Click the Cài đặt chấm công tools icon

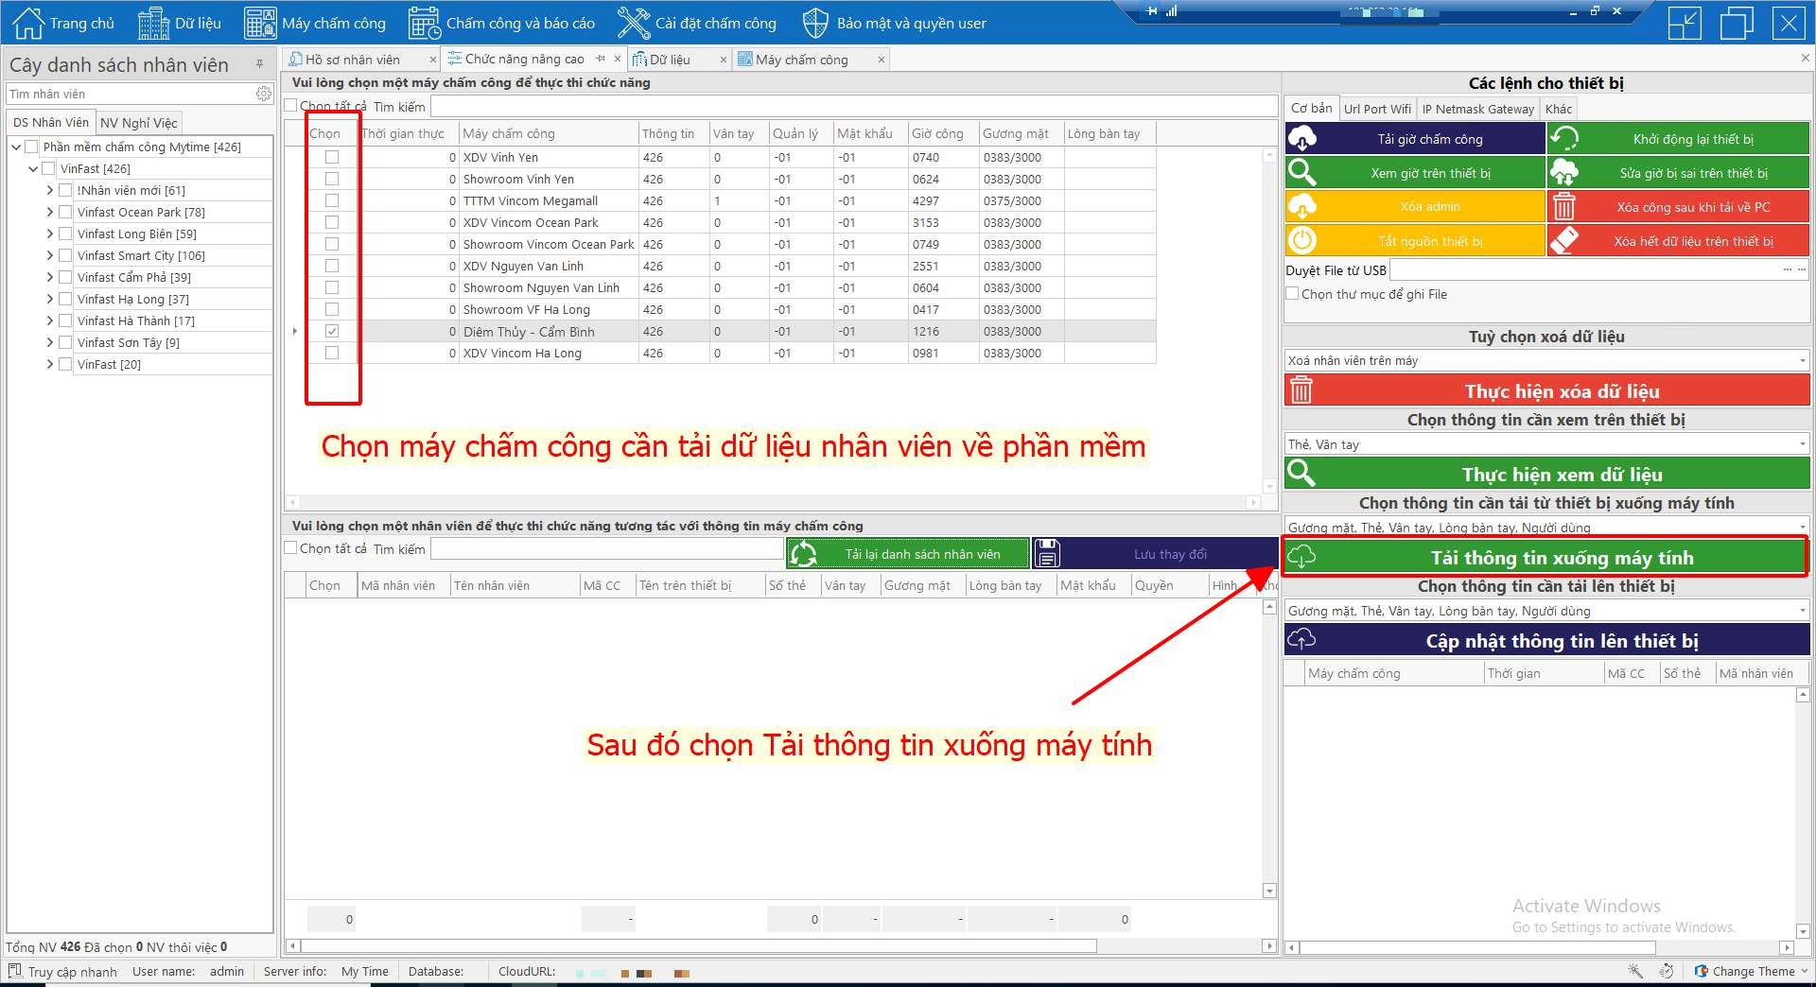[x=633, y=23]
